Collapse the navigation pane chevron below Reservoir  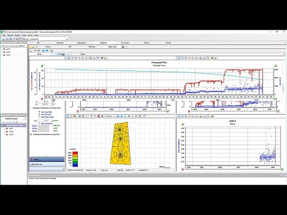click(63, 169)
